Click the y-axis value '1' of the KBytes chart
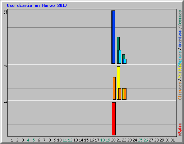This screenshot has width=184, height=144. [x=6, y=102]
